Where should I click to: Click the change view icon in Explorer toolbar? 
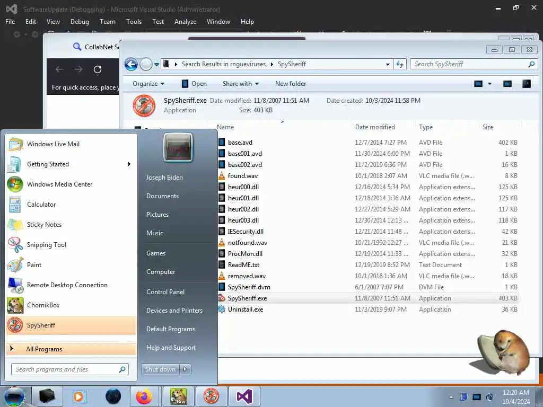tap(478, 84)
